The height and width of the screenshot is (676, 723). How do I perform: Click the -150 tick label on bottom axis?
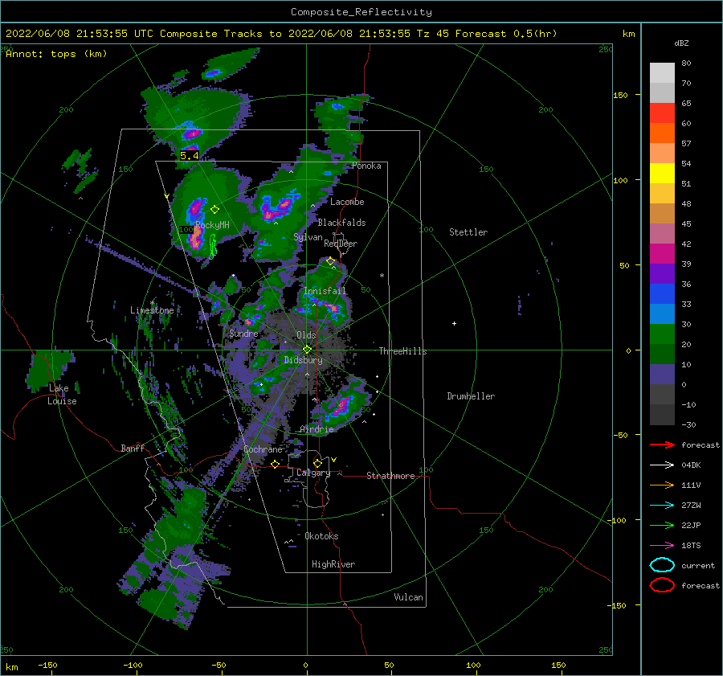point(47,665)
